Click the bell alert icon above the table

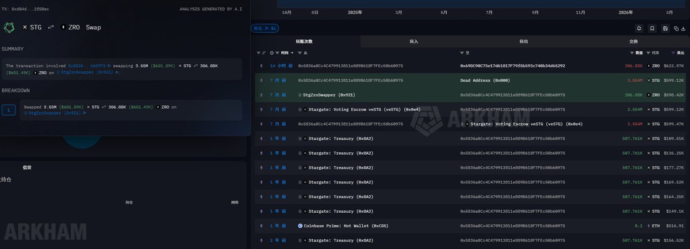click(x=639, y=28)
